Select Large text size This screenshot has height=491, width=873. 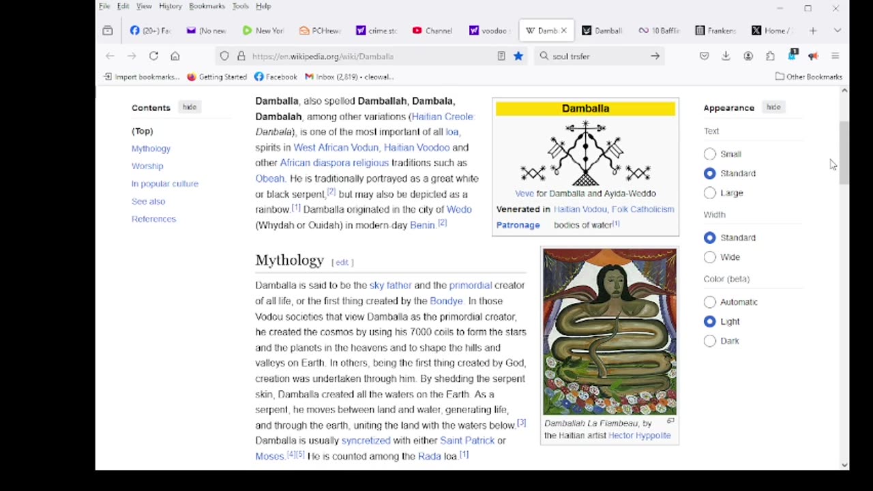(710, 193)
